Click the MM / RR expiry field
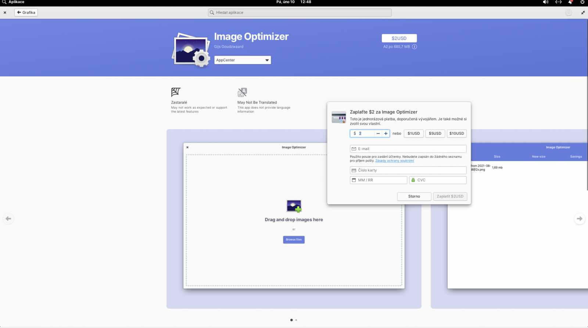 [x=379, y=180]
